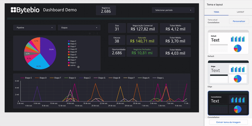Expand the Etapas dropdown filter
This screenshot has height=126, width=252.
click(x=79, y=28)
